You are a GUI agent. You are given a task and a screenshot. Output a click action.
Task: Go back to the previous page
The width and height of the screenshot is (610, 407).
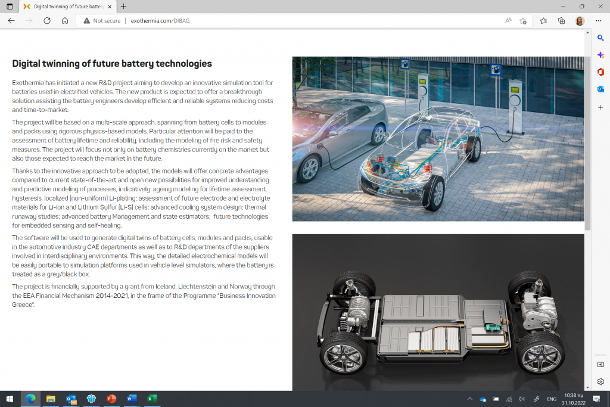(11, 21)
